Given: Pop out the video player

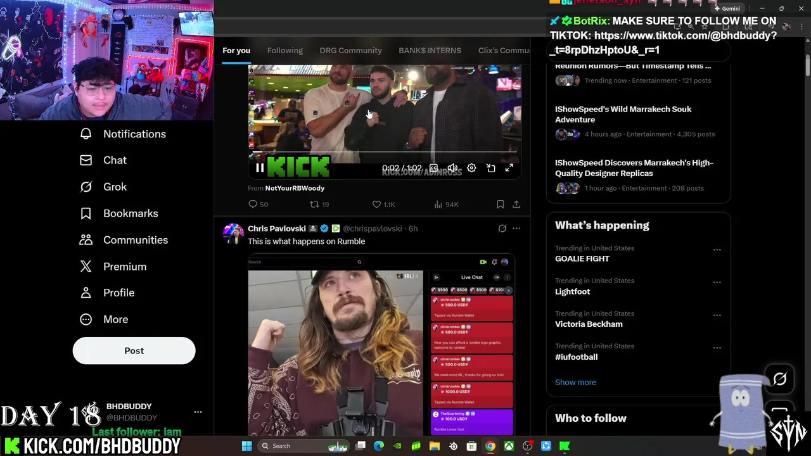Looking at the screenshot, I should pos(490,168).
